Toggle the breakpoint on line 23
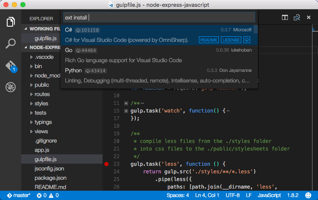This screenshot has width=318, height=200. click(106, 164)
